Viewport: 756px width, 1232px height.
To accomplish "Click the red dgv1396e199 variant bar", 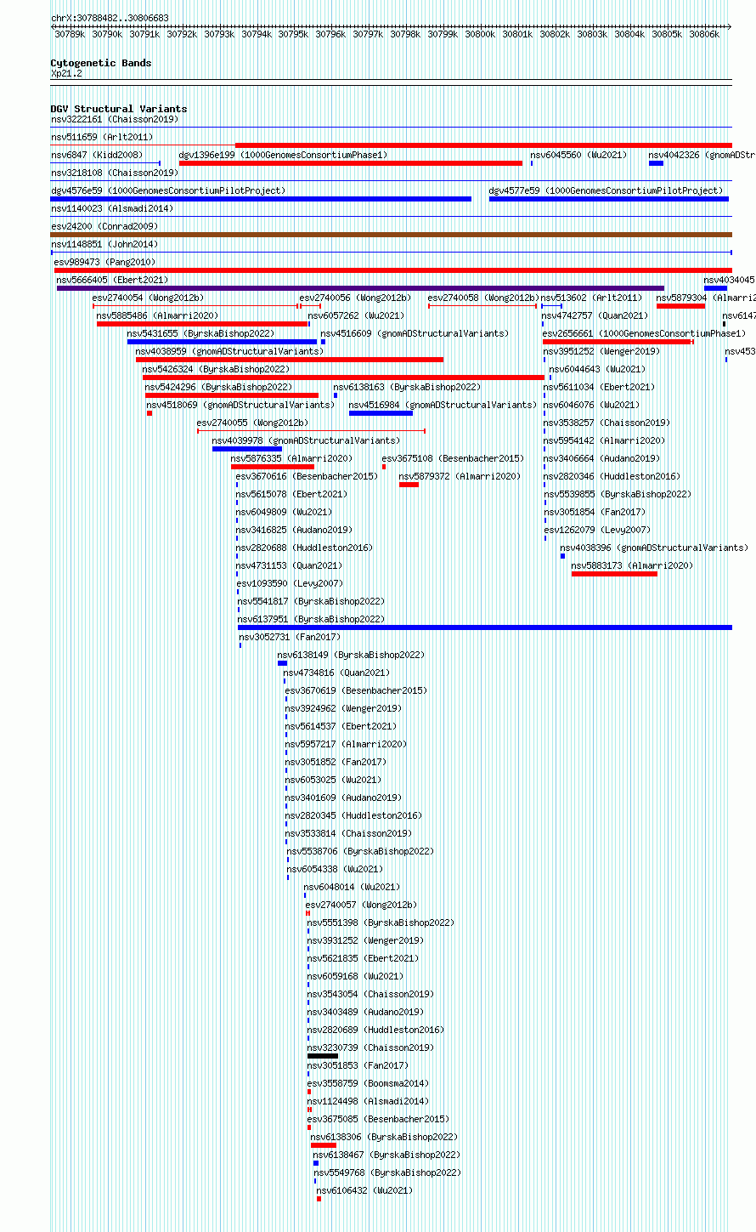I will [351, 163].
